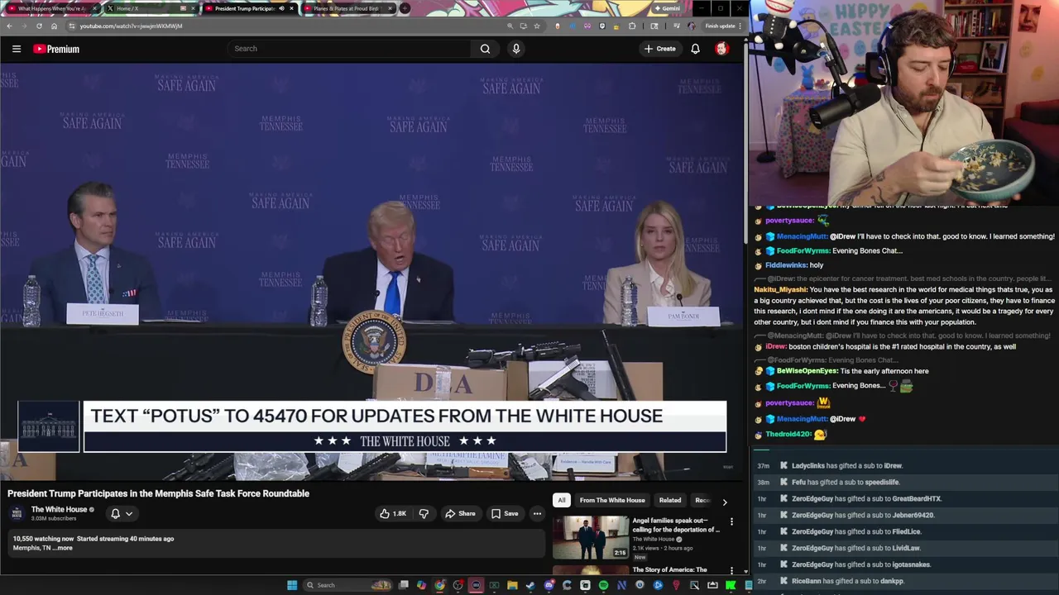Click browser back arrow

point(9,26)
